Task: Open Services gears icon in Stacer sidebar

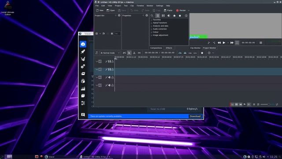Action: [83, 66]
